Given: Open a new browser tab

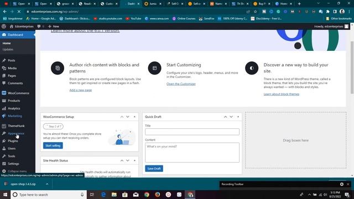Looking at the screenshot, I should pyautogui.click(x=299, y=4).
